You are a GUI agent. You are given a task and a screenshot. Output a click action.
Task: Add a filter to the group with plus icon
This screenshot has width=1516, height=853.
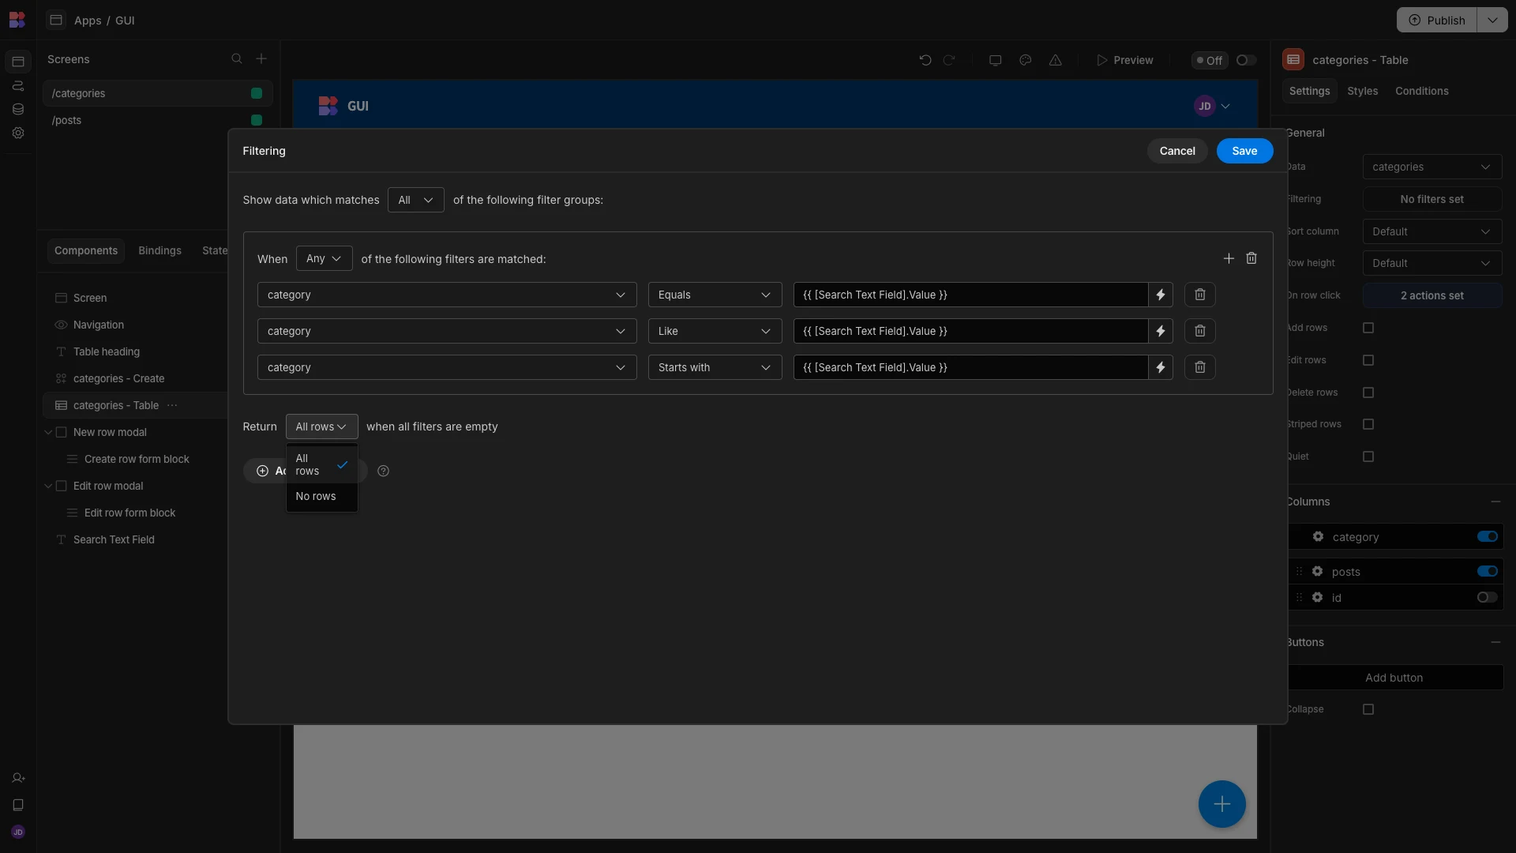pos(1229,258)
